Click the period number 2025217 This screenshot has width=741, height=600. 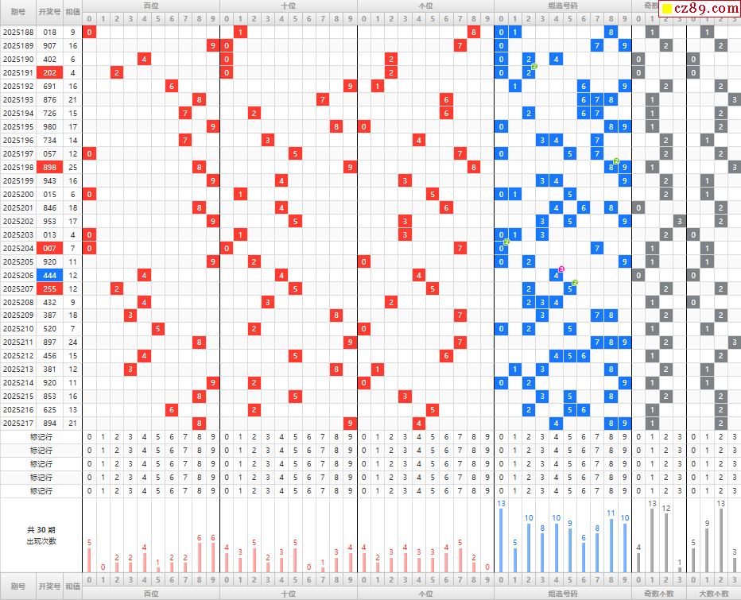(18, 424)
